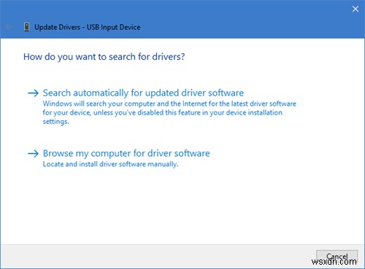The image size is (365, 269).
Task: Click the Cancel button
Action: tap(337, 257)
